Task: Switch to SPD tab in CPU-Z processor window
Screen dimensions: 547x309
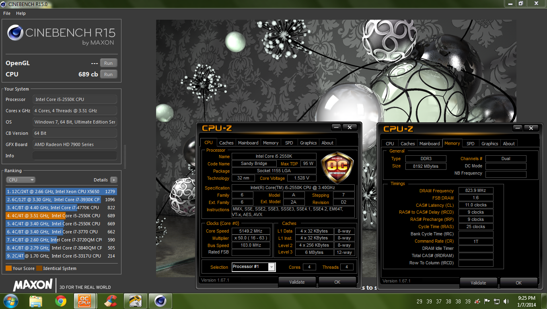Action: click(x=289, y=143)
